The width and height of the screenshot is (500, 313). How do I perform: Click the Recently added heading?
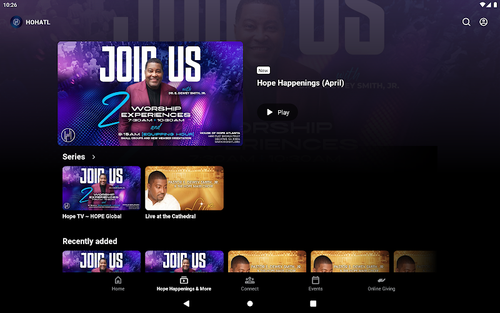89,241
